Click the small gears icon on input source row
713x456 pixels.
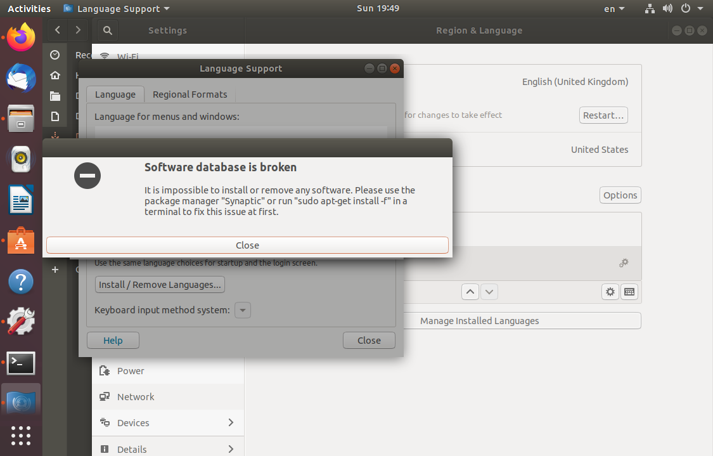624,263
